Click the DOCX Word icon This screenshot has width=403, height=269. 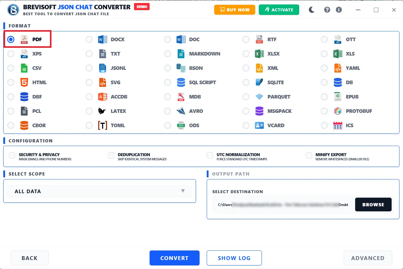click(x=103, y=39)
